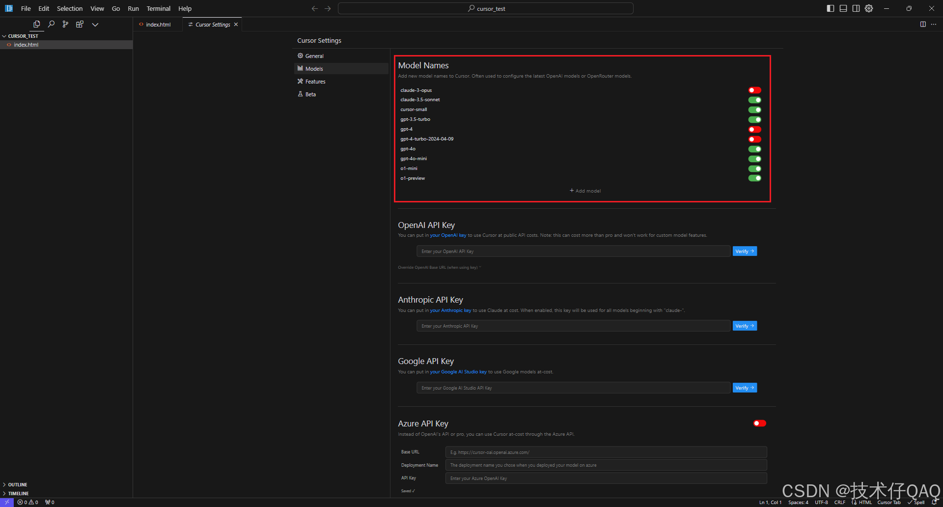Disable the gpt-4o model switch

(x=754, y=149)
